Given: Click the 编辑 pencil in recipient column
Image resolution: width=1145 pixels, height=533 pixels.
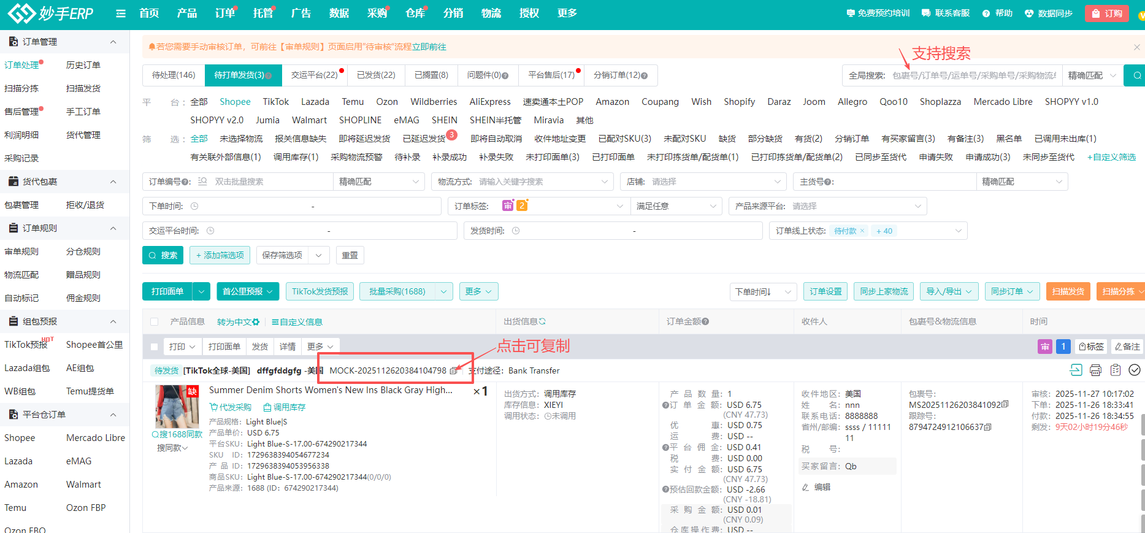Looking at the screenshot, I should [x=816, y=487].
